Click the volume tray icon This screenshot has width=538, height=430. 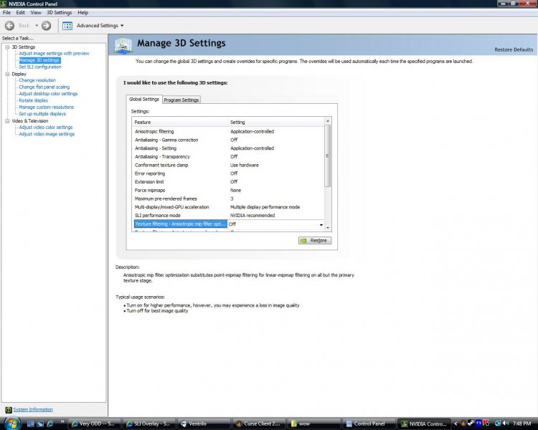[506, 424]
